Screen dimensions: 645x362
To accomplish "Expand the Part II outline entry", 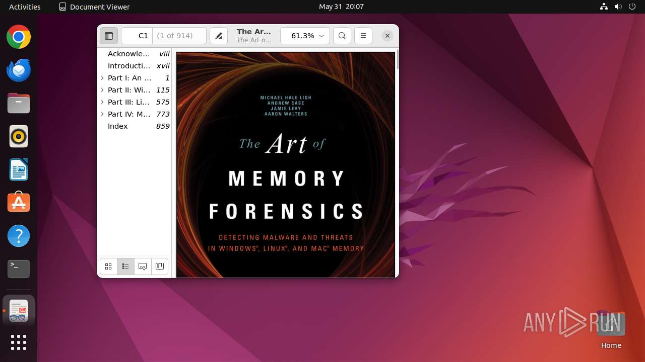I will pos(102,90).
